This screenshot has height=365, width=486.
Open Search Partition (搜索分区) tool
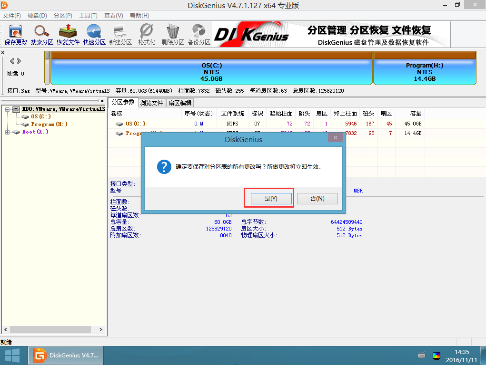(42, 34)
